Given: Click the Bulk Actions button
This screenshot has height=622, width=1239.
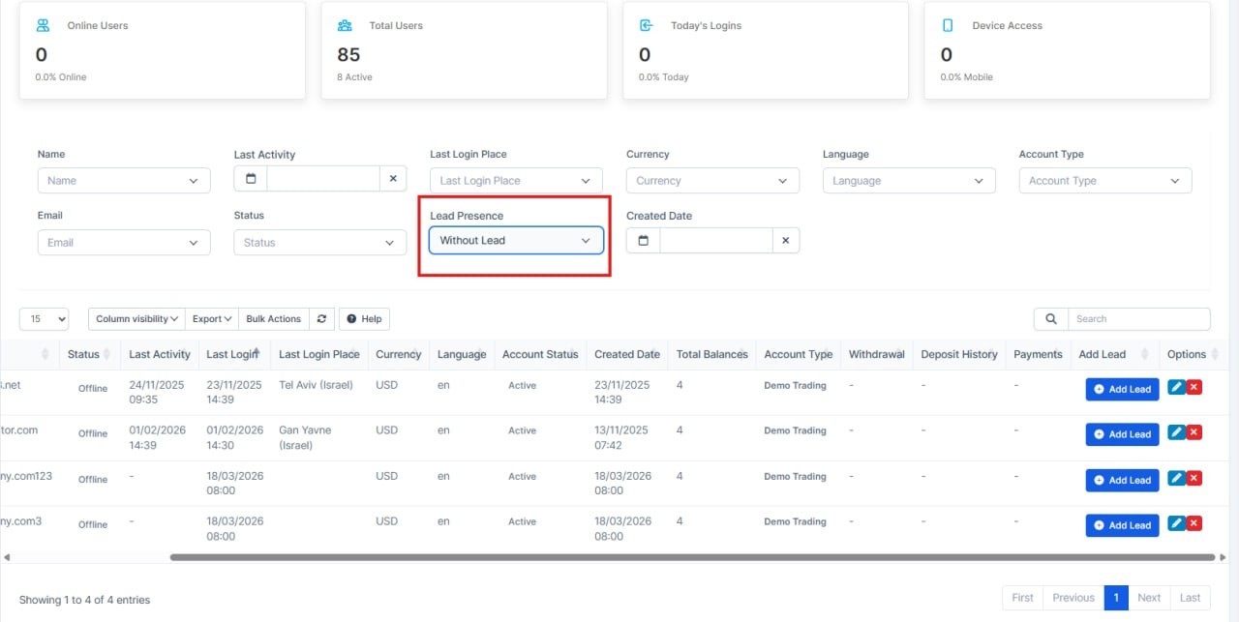Looking at the screenshot, I should pos(273,319).
